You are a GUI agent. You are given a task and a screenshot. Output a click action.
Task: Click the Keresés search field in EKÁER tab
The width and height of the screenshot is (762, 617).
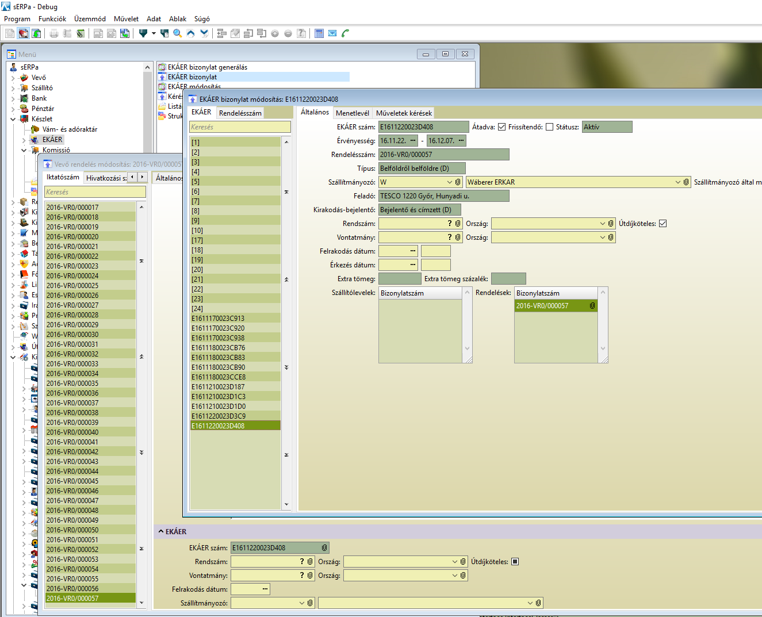point(240,127)
